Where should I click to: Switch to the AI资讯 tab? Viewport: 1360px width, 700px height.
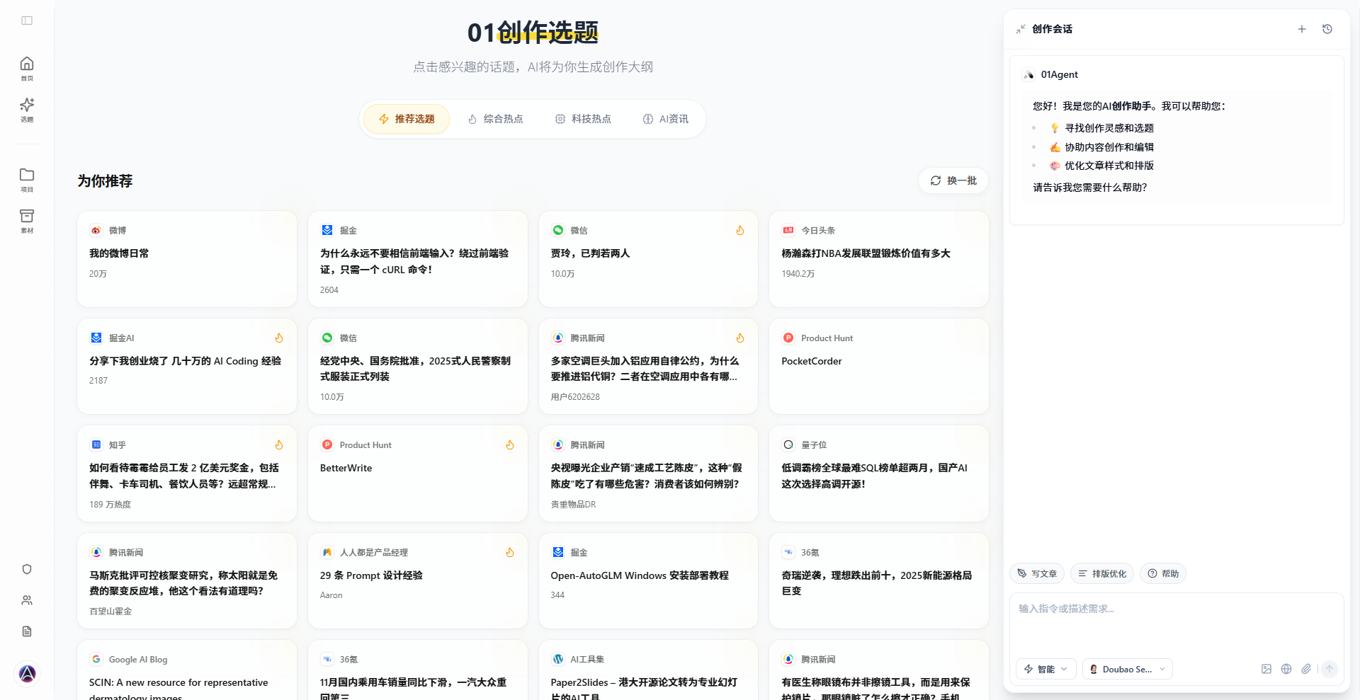(665, 119)
